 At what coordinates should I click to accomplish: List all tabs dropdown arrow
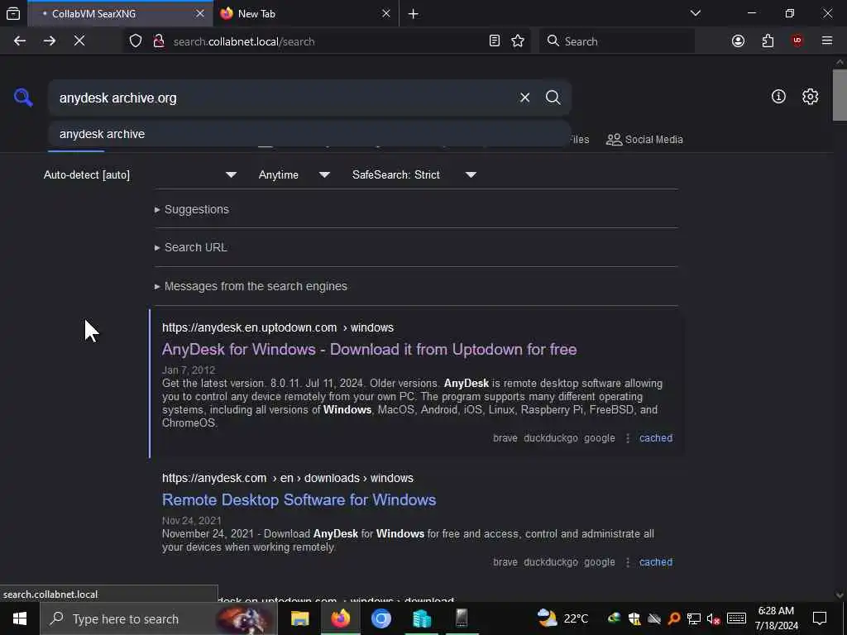[695, 13]
